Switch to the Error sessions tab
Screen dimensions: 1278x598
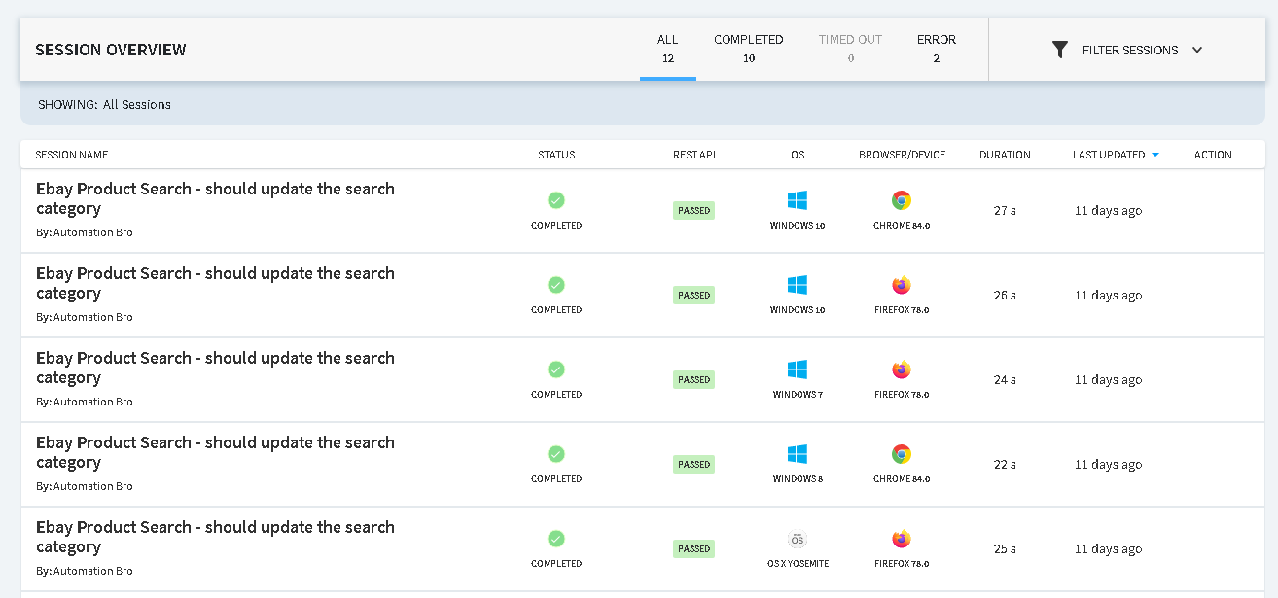[936, 49]
